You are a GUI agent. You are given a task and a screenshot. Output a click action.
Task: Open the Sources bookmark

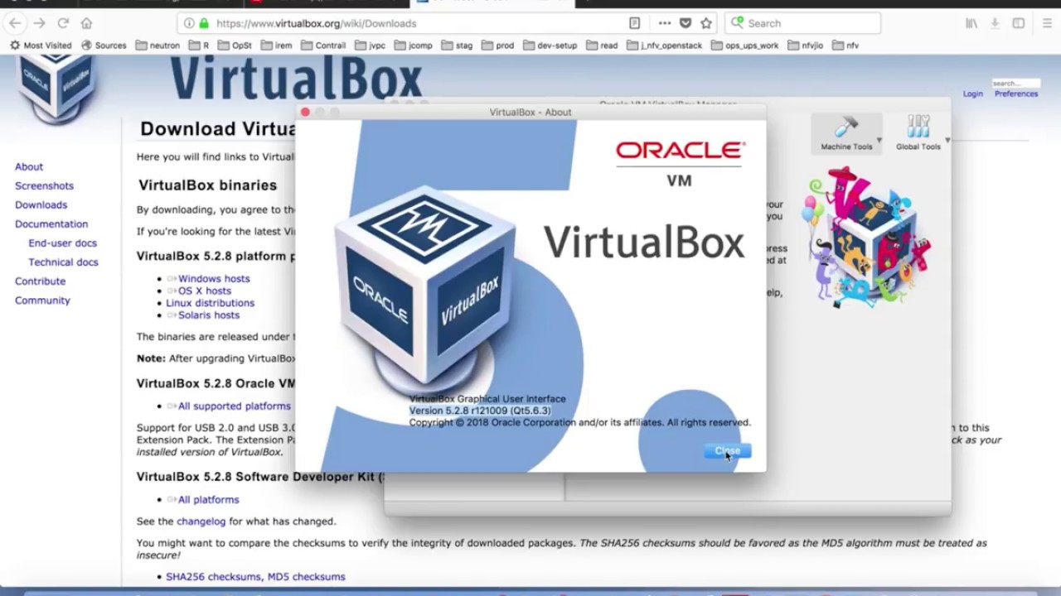(x=104, y=46)
